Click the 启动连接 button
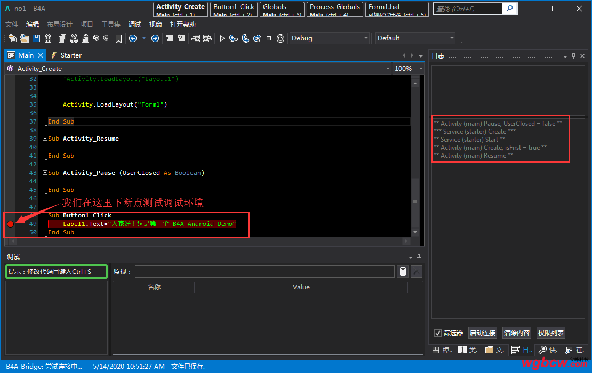Image resolution: width=592 pixels, height=373 pixels. tap(483, 333)
